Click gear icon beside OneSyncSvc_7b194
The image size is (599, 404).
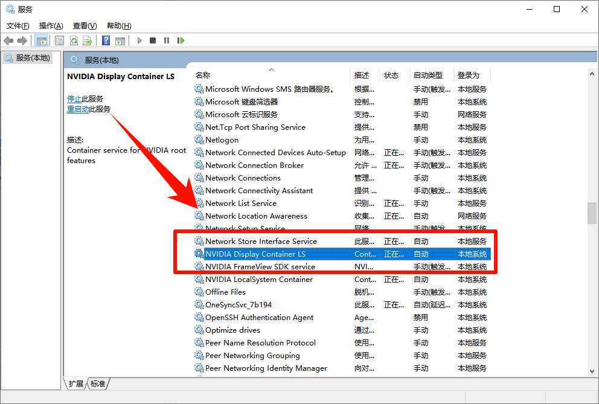coord(199,304)
